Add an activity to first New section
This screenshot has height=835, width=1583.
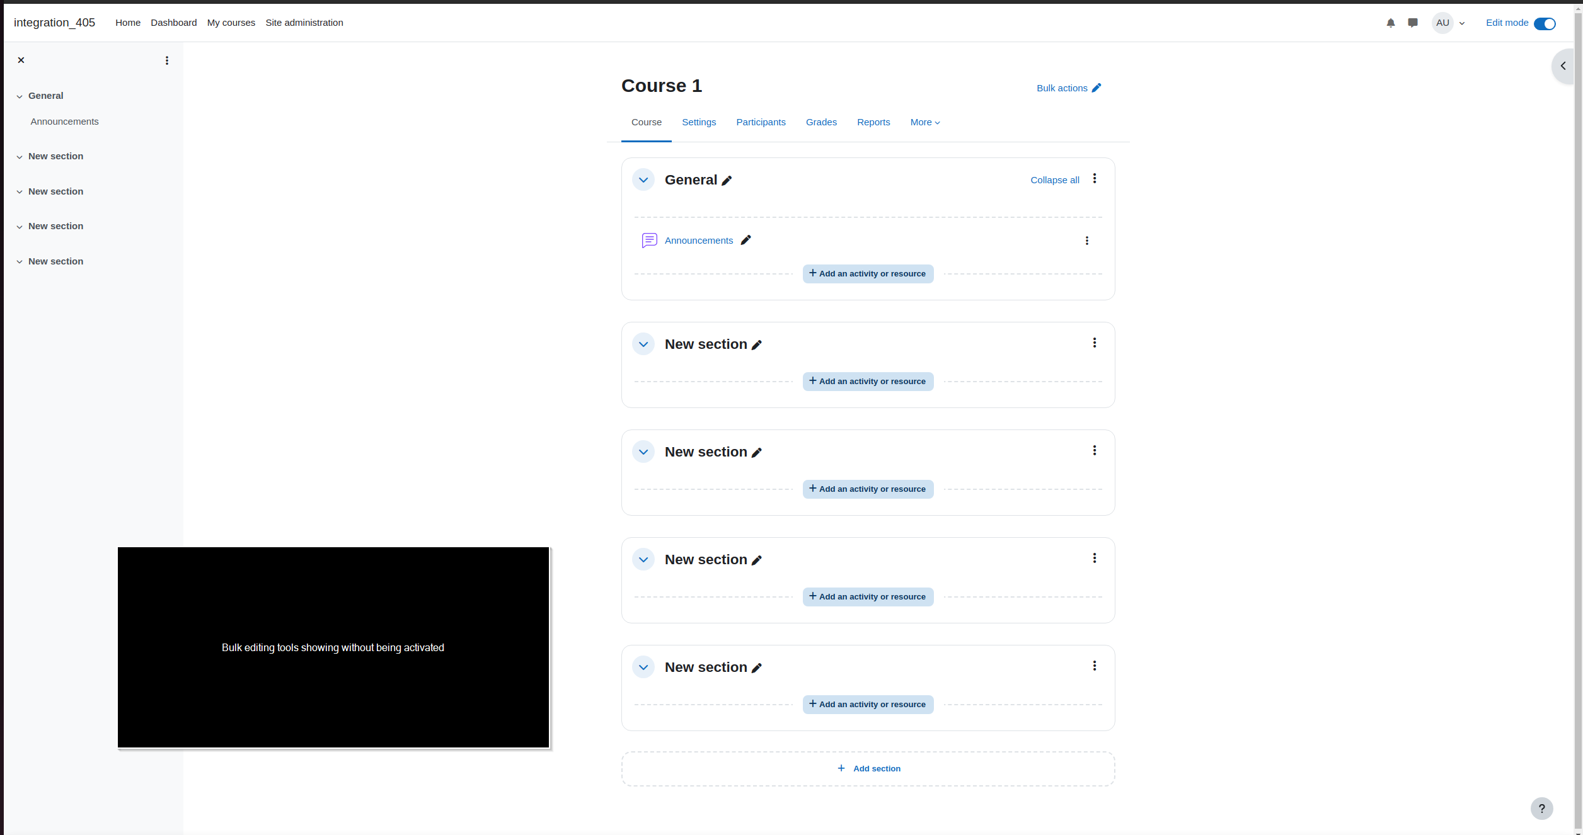pos(868,382)
